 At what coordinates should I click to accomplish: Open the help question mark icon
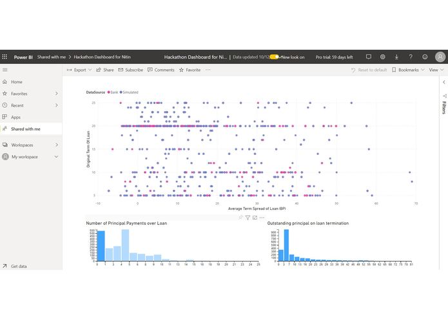click(x=411, y=57)
